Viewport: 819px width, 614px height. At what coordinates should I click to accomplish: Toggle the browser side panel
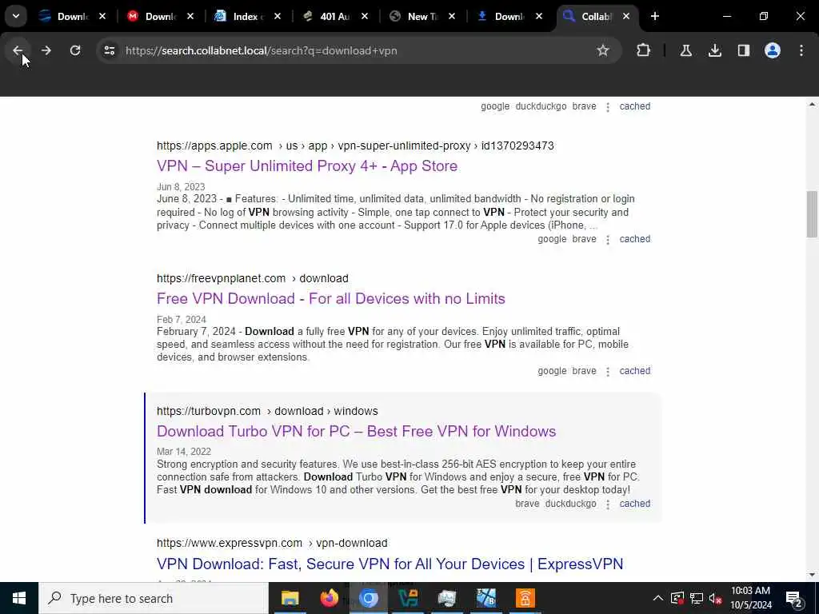[x=743, y=50]
